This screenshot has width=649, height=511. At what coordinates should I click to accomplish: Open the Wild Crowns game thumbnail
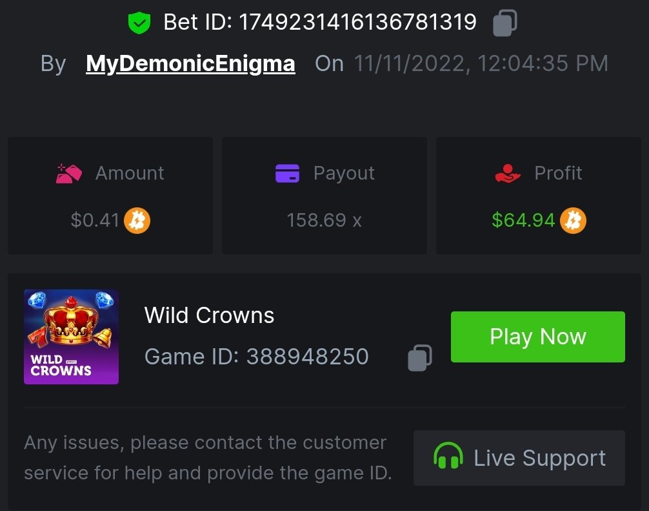pyautogui.click(x=71, y=337)
